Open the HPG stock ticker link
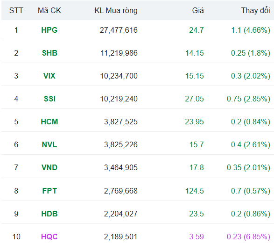 (x=49, y=30)
